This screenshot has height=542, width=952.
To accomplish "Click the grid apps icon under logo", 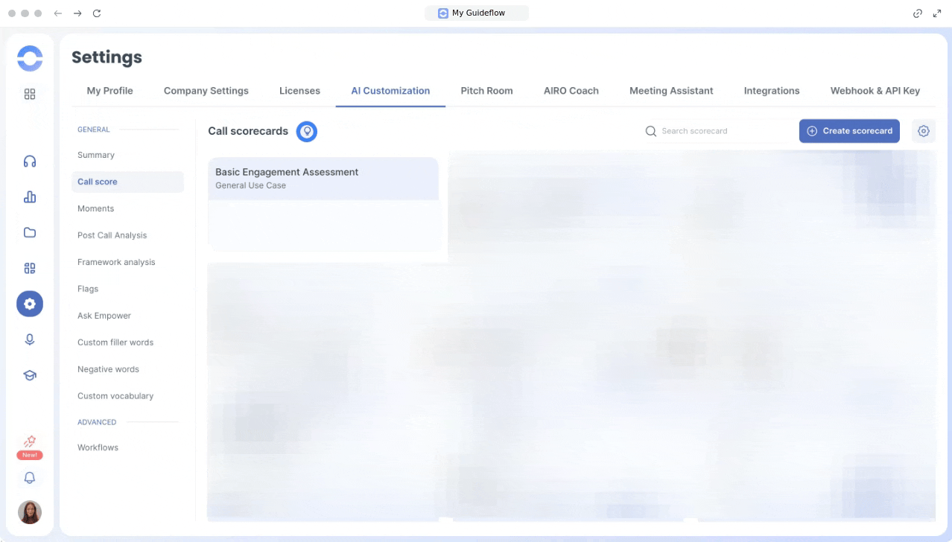I will (30, 95).
